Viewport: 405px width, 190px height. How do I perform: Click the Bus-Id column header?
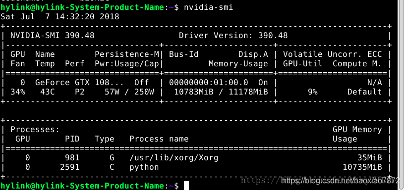pyautogui.click(x=183, y=54)
